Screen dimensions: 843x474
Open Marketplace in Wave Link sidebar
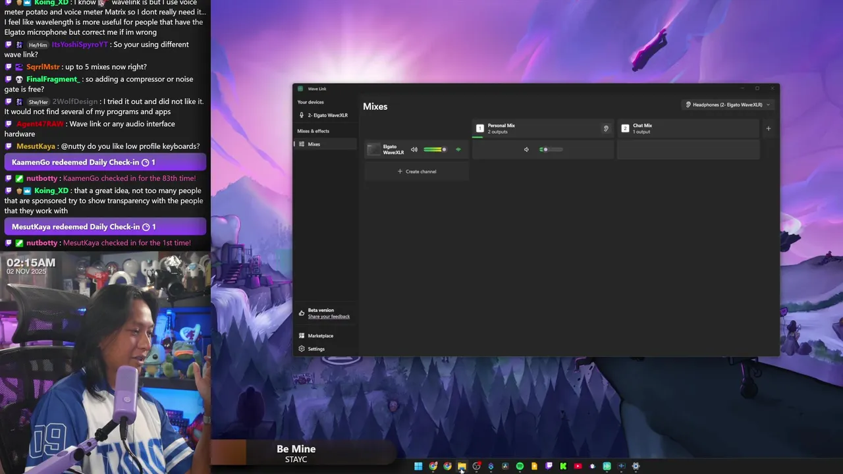click(321, 336)
